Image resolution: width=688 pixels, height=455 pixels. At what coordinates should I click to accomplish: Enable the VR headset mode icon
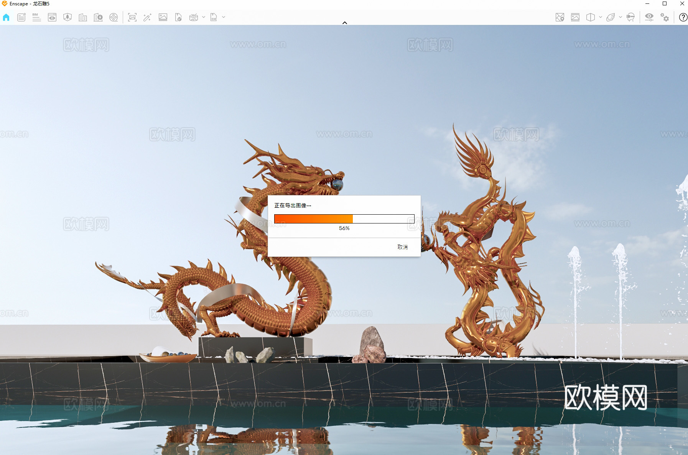[x=630, y=17]
